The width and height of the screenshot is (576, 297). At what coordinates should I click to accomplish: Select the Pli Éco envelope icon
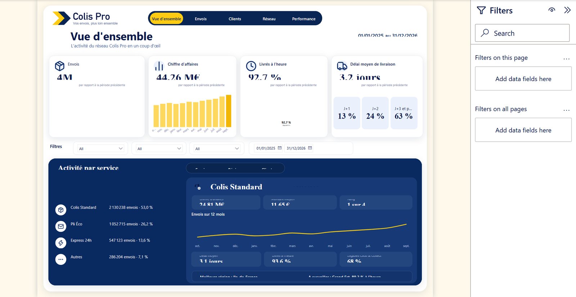(61, 226)
